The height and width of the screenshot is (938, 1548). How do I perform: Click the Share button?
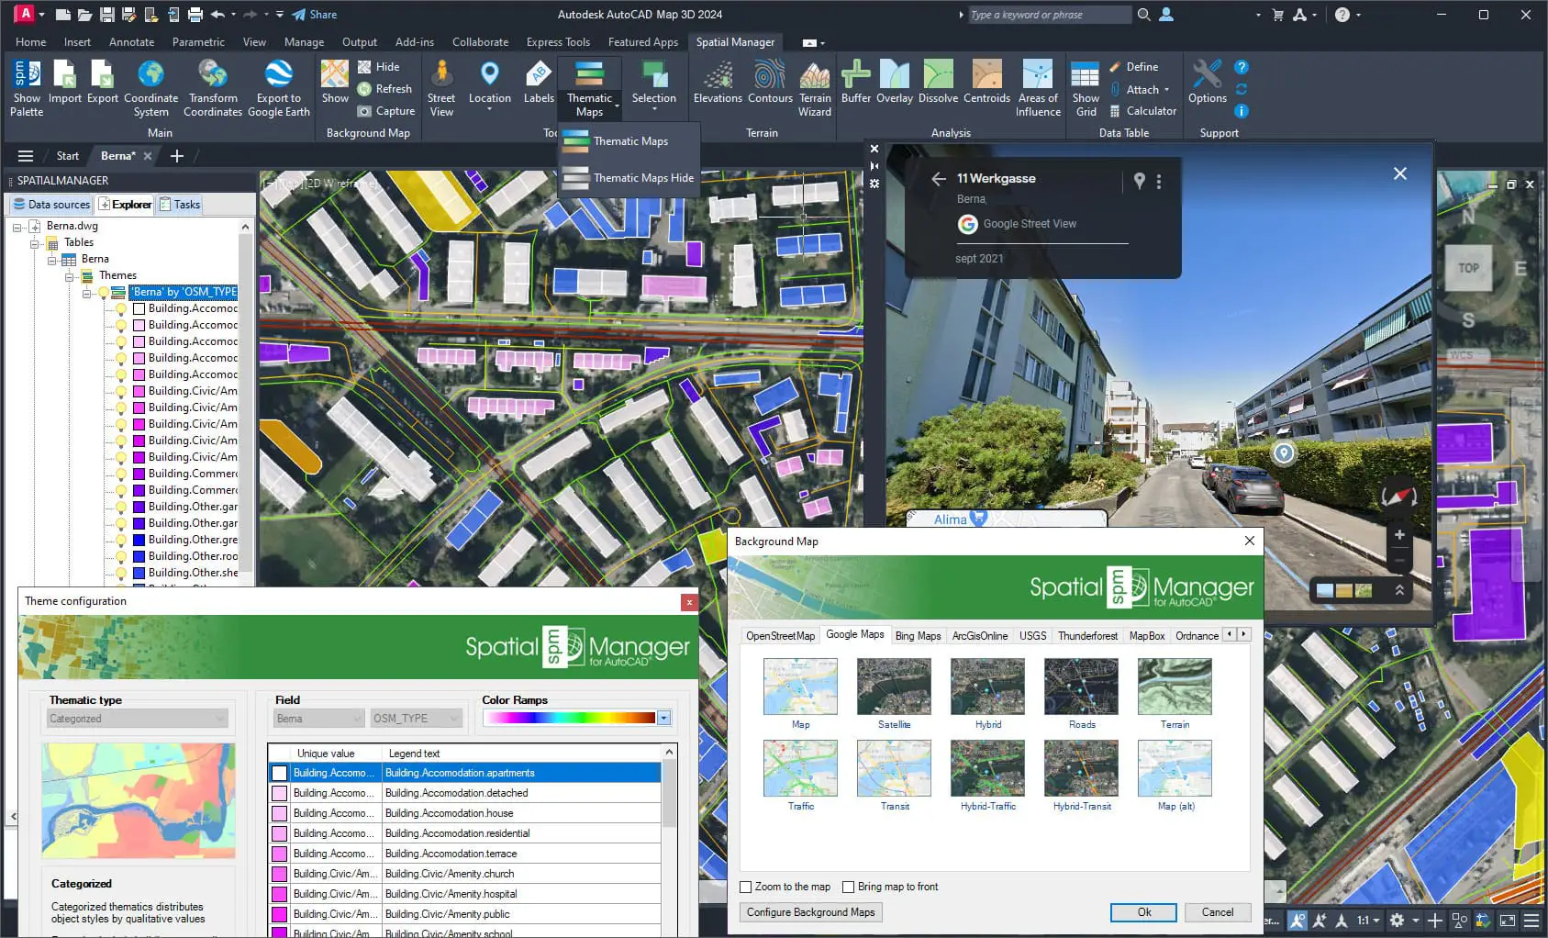click(315, 15)
